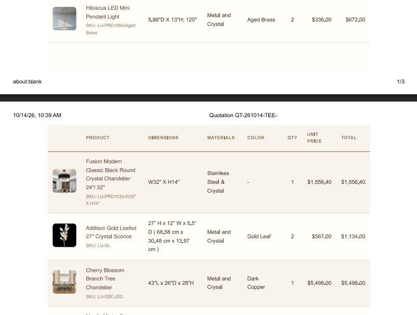The width and height of the screenshot is (417, 315).
Task: Select the $672.00 total
Action: 355,20
